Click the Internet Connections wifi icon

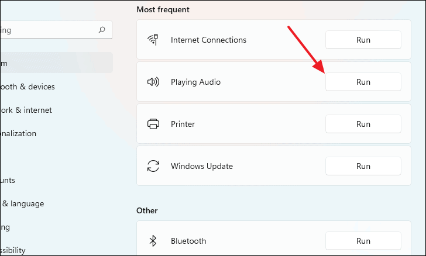[x=153, y=40]
